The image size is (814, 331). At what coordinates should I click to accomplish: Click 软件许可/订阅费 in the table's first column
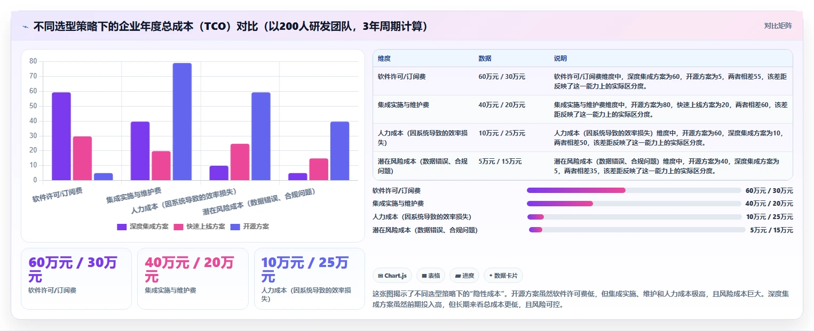tap(401, 77)
